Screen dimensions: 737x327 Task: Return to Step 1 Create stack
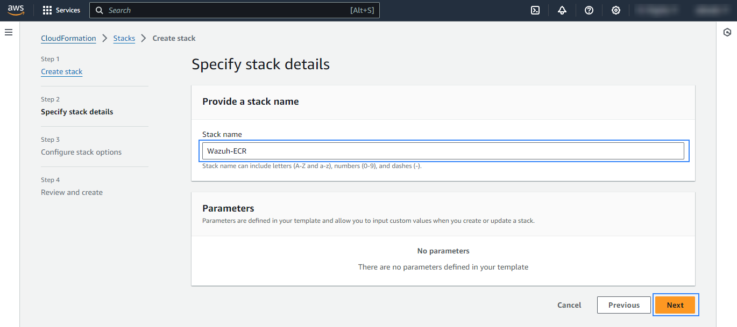click(x=62, y=71)
